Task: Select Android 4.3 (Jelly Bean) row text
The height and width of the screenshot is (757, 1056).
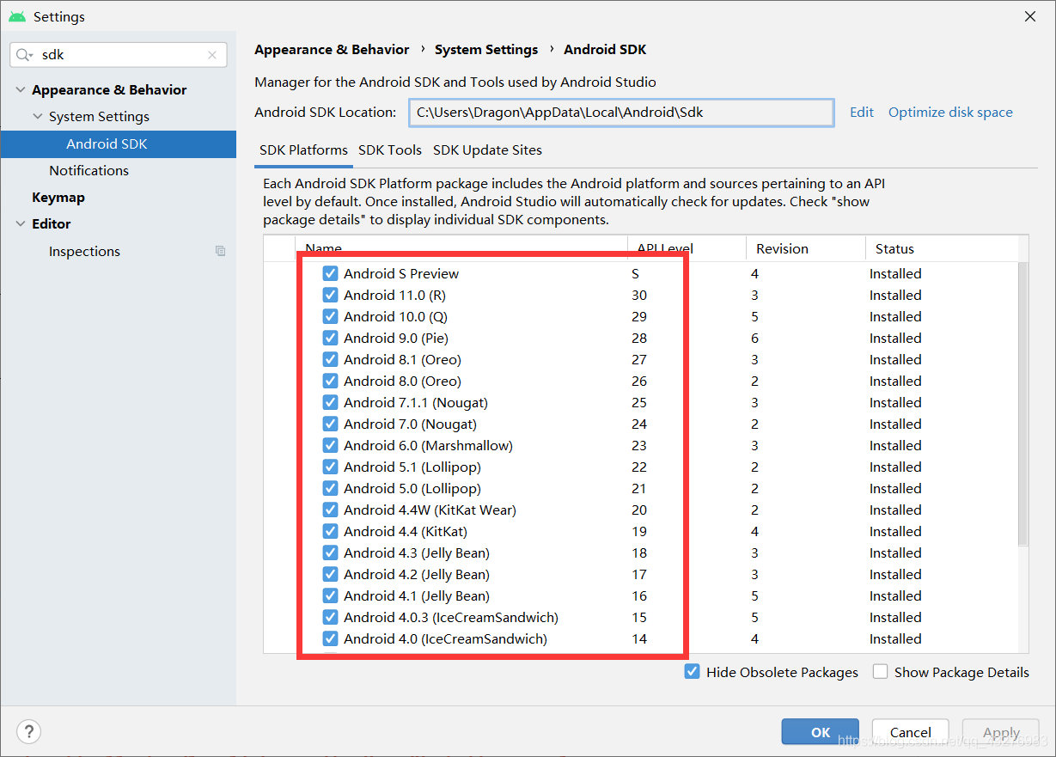Action: (417, 552)
